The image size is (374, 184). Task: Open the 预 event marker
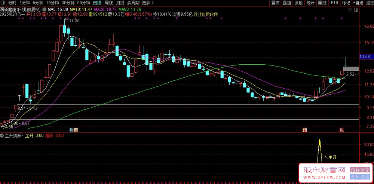(304, 130)
